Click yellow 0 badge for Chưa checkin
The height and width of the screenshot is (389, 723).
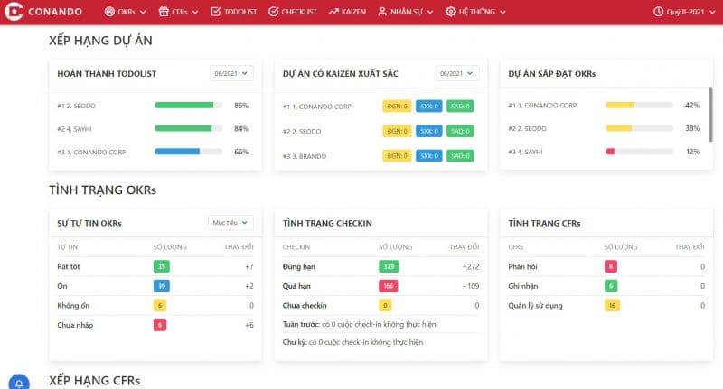385,306
